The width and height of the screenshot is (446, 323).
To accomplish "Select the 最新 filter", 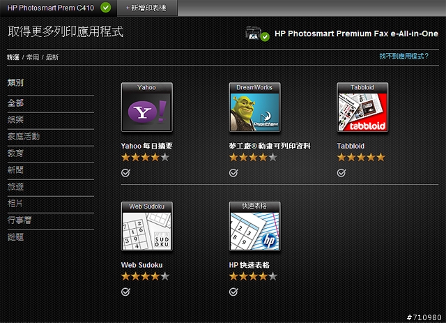I will point(52,57).
